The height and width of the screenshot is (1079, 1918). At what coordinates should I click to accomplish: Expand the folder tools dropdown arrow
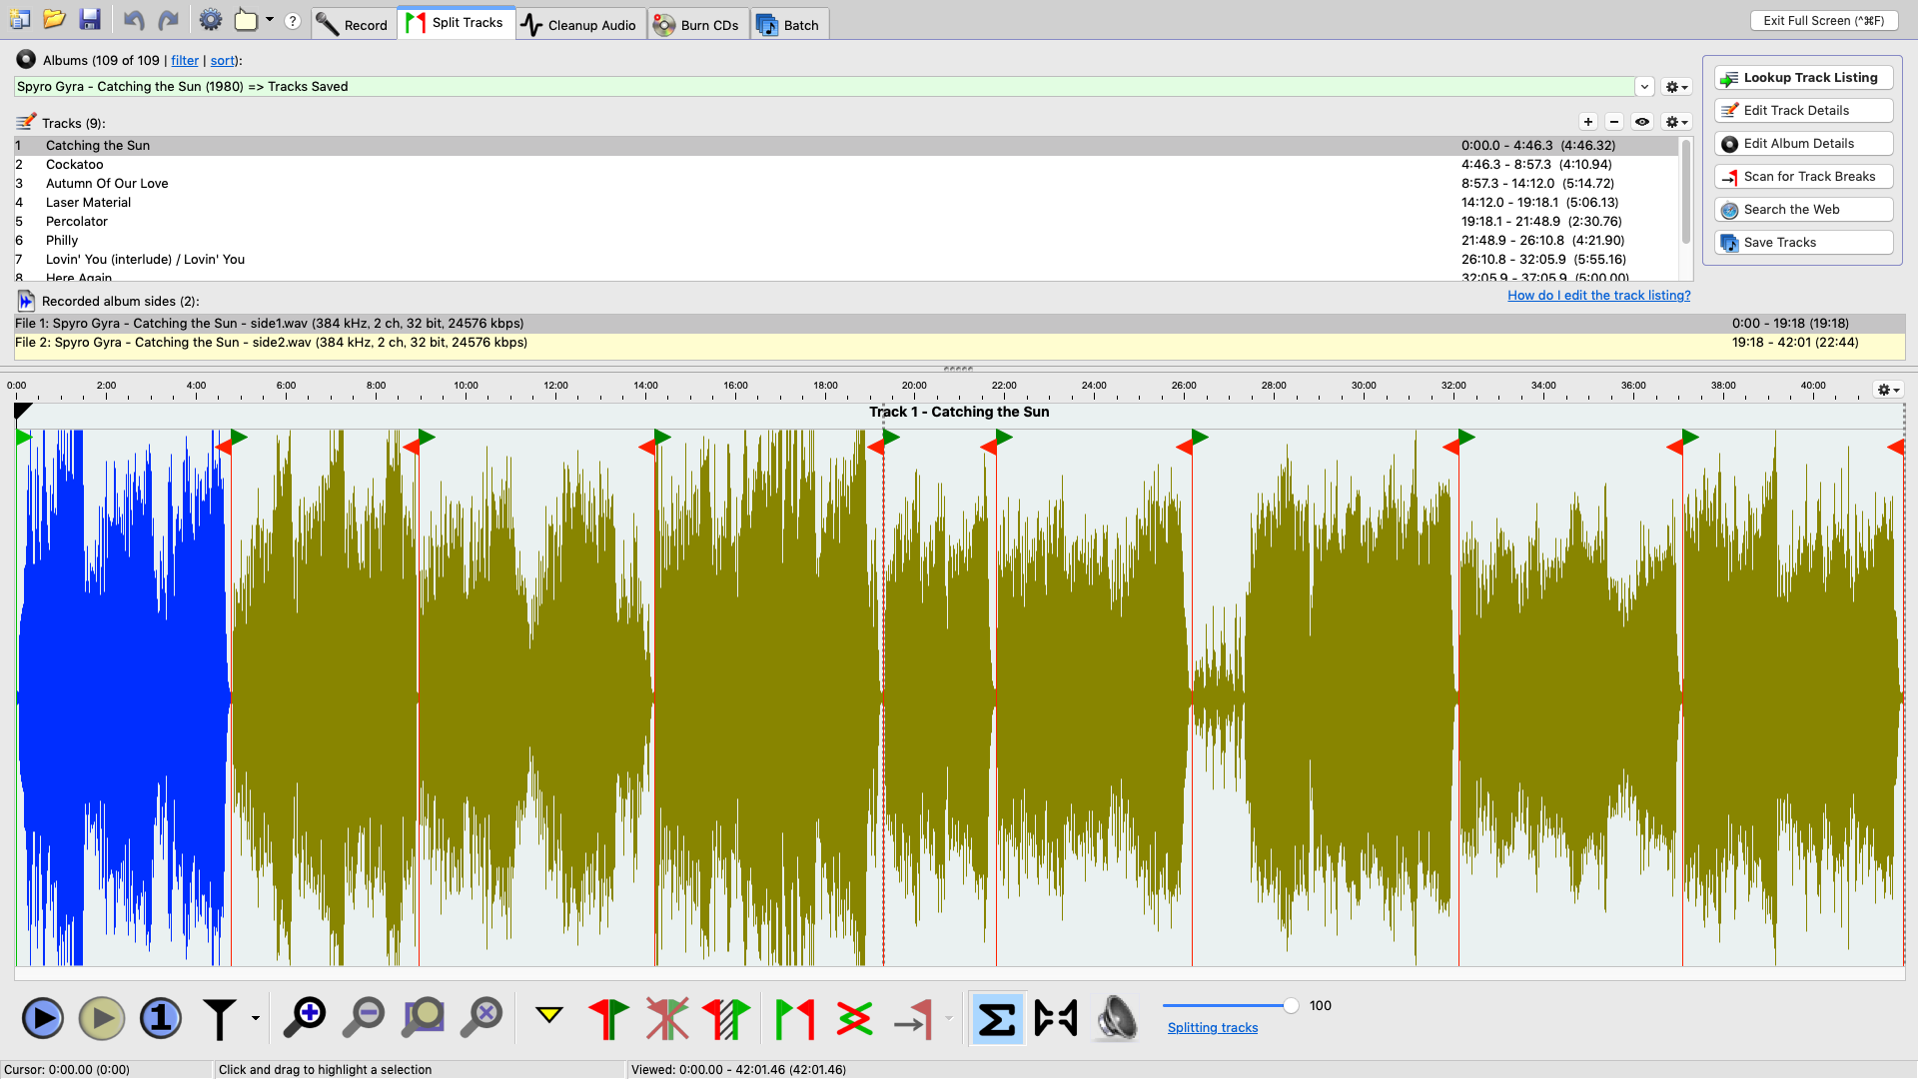pyautogui.click(x=270, y=19)
